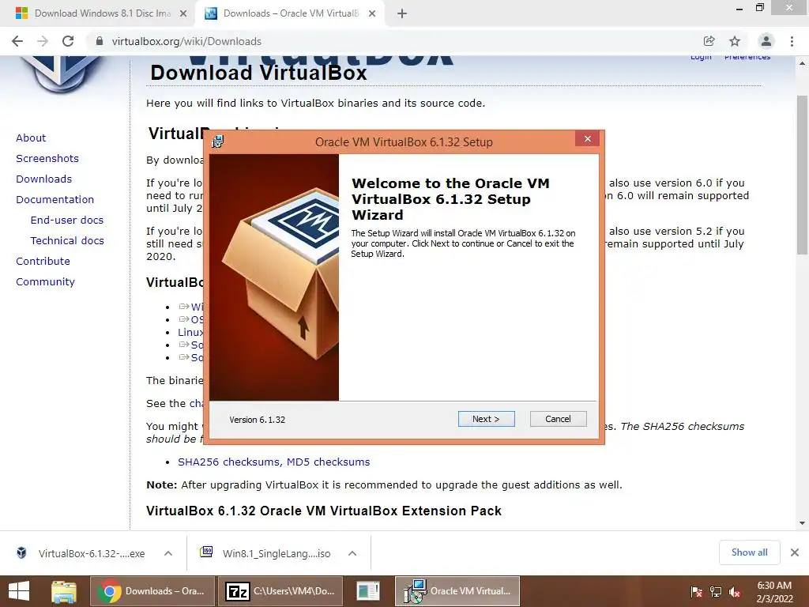The width and height of the screenshot is (809, 607).
Task: Click scrollbar down arrow
Action: pos(802,523)
